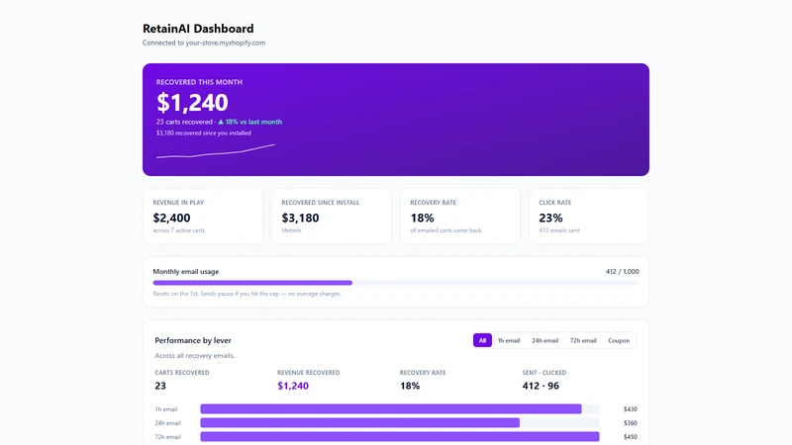The height and width of the screenshot is (445, 792).
Task: Click the RetainAI Dashboard heading
Action: [x=198, y=29]
